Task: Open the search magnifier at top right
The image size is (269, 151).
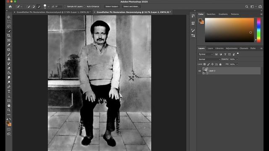Action: click(247, 7)
